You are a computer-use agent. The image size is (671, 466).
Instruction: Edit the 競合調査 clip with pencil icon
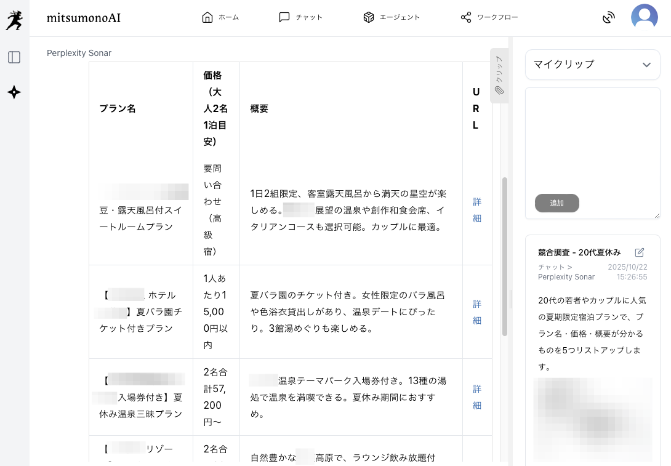[640, 252]
